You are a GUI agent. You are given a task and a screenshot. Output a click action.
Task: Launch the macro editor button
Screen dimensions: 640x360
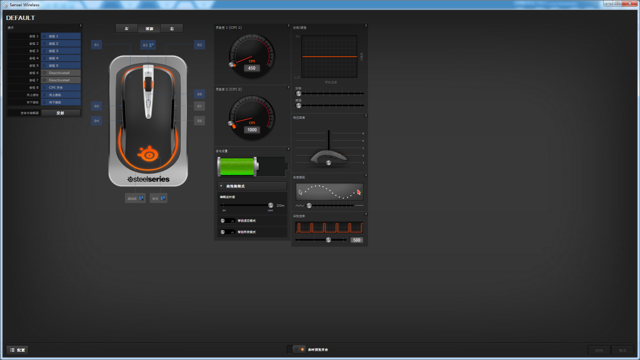point(61,113)
